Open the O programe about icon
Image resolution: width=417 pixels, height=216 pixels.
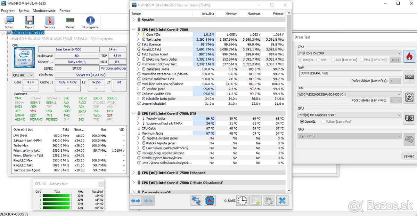pos(90,22)
